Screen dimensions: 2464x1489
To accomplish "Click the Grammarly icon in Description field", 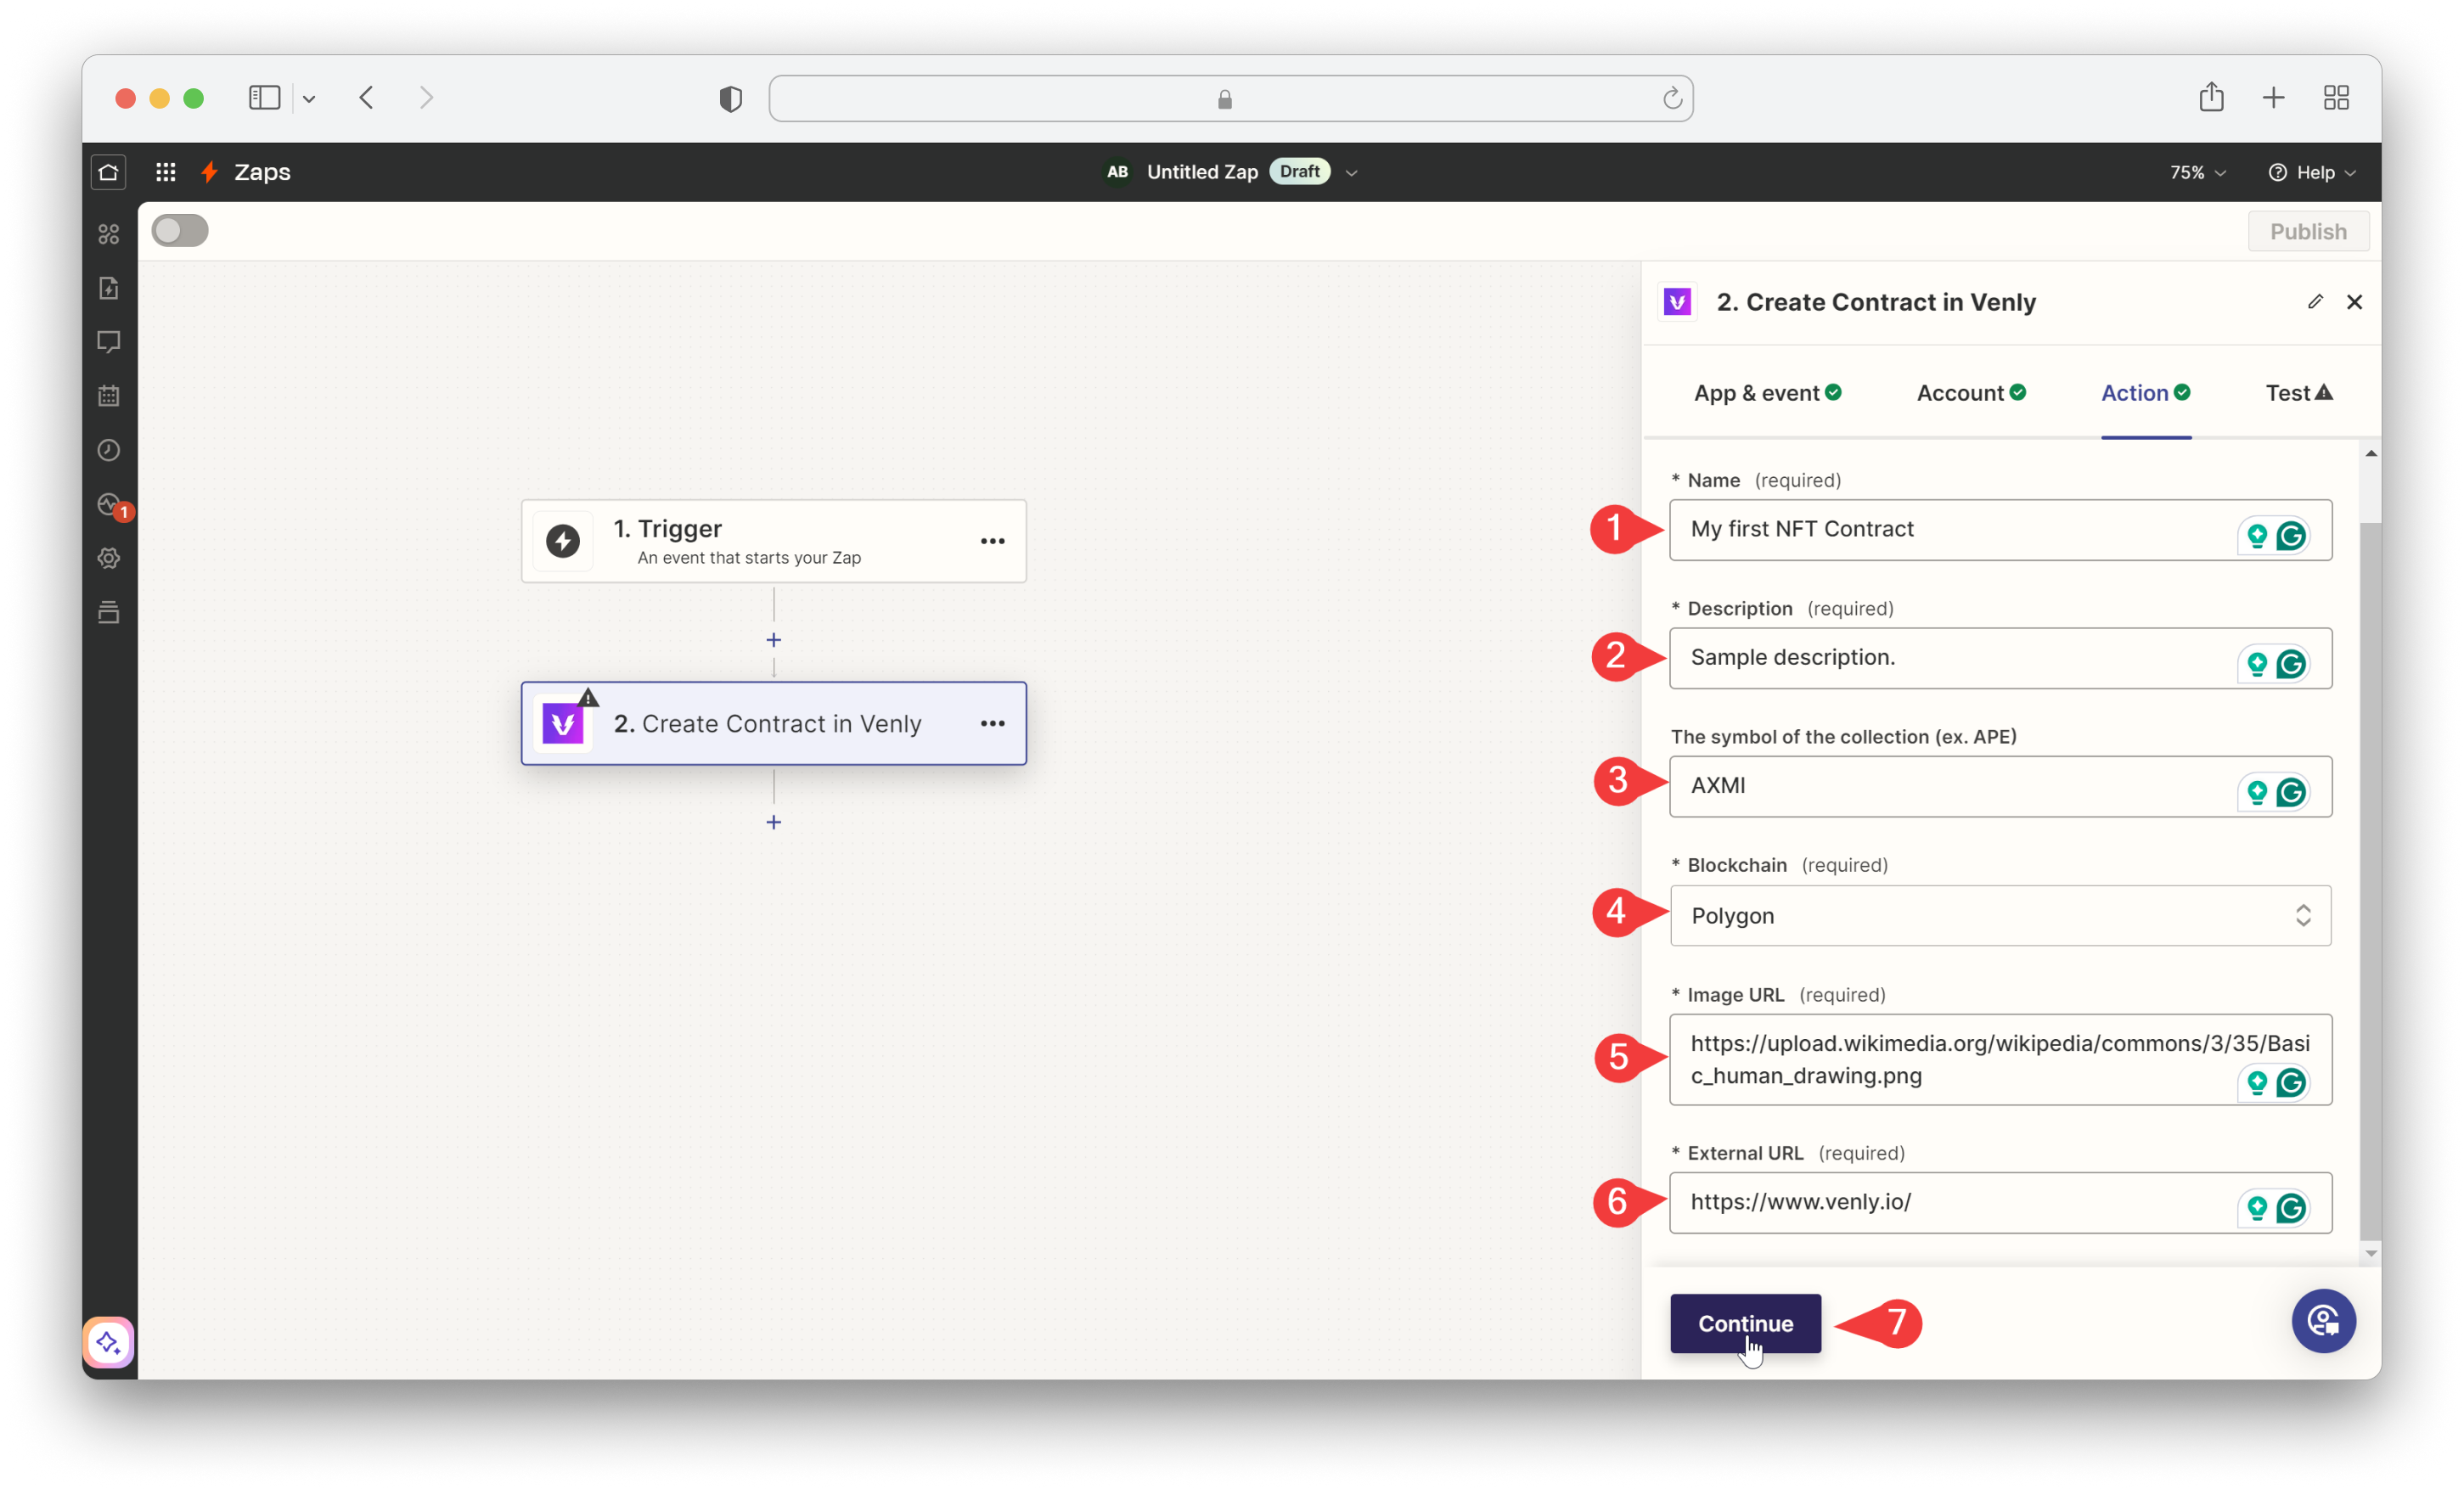I will tap(2291, 664).
